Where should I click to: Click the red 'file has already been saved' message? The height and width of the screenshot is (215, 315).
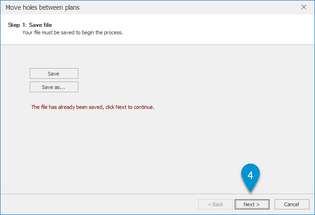tap(93, 107)
